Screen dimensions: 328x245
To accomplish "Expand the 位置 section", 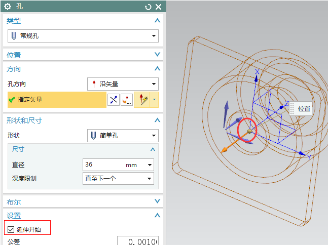I will [x=157, y=55].
